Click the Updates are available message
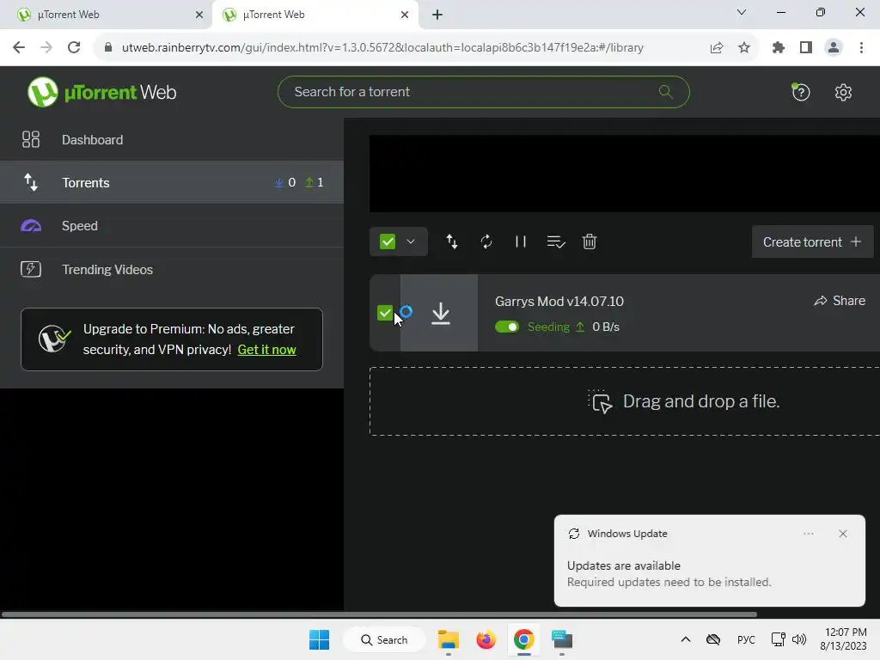 pyautogui.click(x=624, y=565)
